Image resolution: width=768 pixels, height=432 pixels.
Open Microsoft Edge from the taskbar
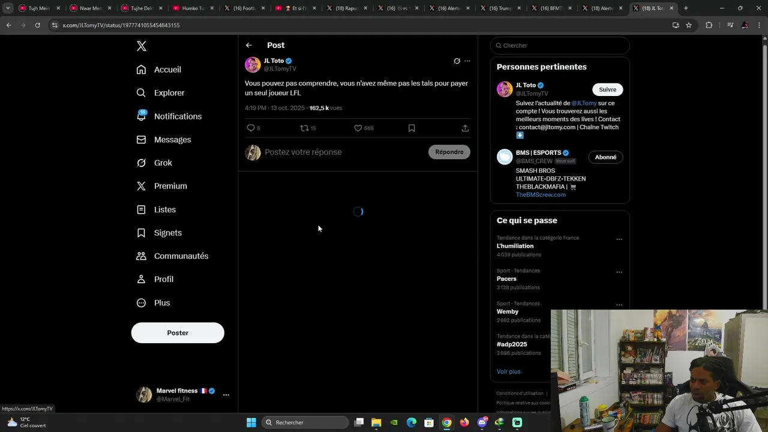pyautogui.click(x=412, y=422)
